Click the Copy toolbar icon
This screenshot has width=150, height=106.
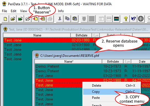67,19
